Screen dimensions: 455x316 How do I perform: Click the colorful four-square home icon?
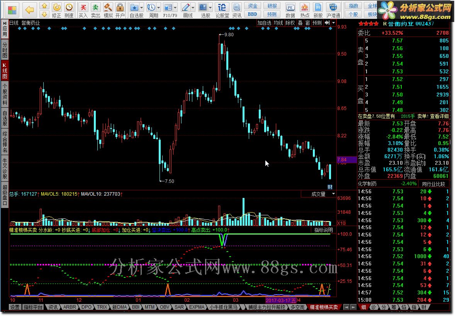pyautogui.click(x=12, y=10)
